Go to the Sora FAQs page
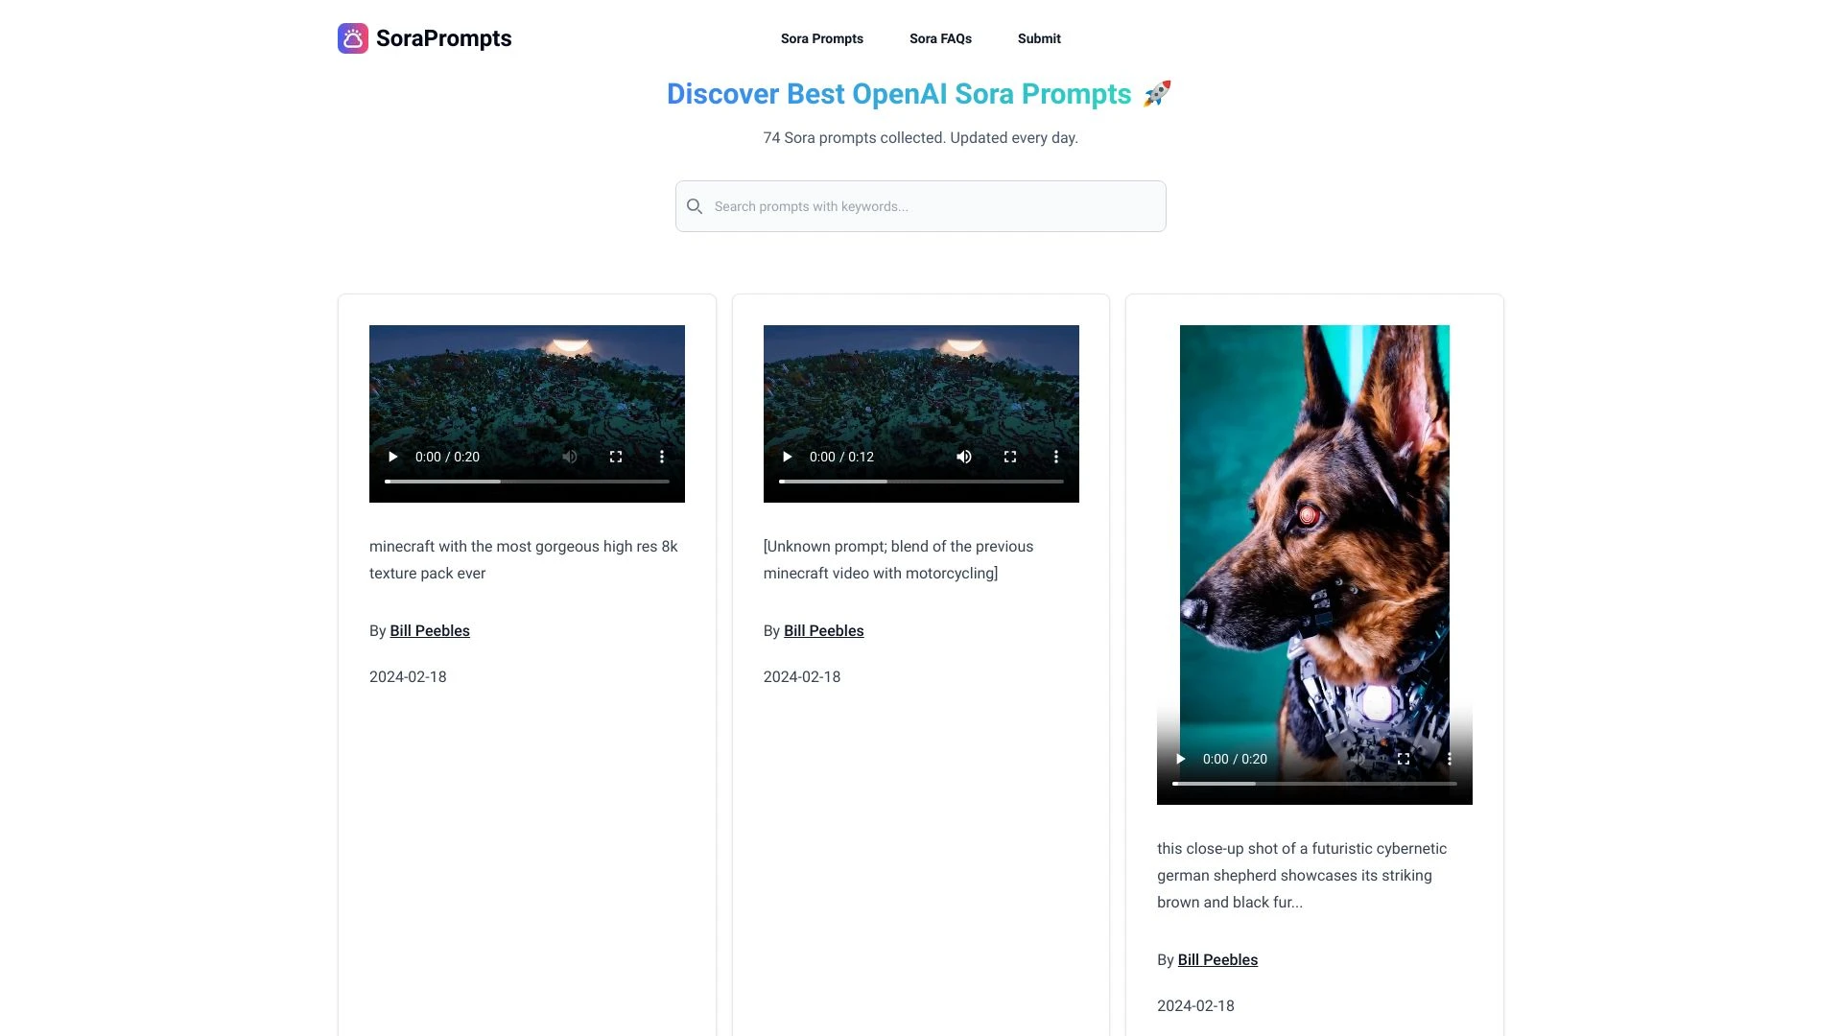The width and height of the screenshot is (1842, 1036). coord(940,38)
